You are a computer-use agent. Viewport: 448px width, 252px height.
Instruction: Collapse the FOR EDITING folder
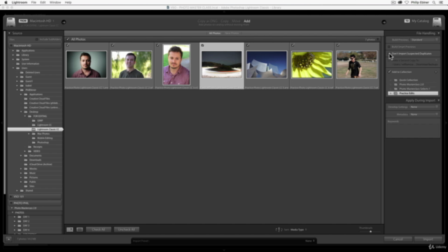point(25,116)
